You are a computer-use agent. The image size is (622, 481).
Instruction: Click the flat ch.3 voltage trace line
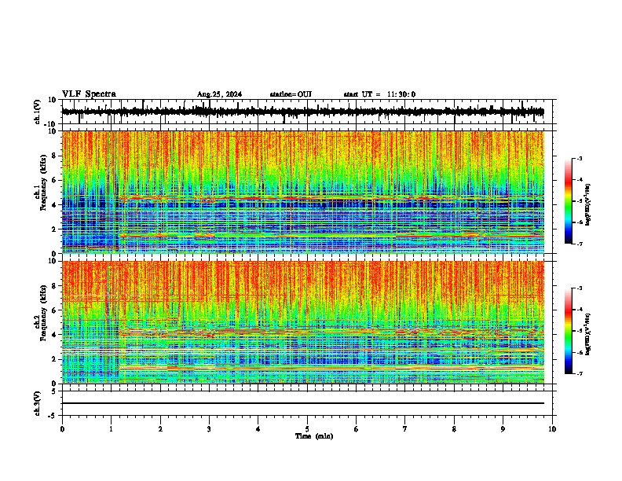click(303, 403)
